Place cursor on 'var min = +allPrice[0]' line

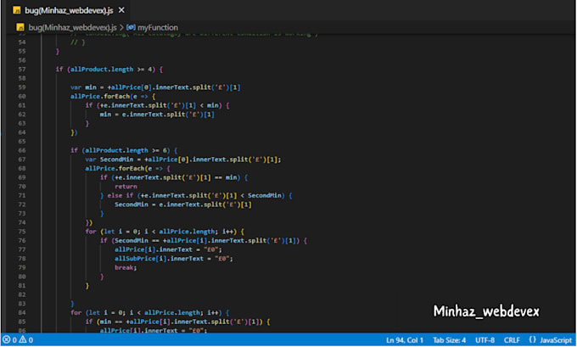pos(155,87)
